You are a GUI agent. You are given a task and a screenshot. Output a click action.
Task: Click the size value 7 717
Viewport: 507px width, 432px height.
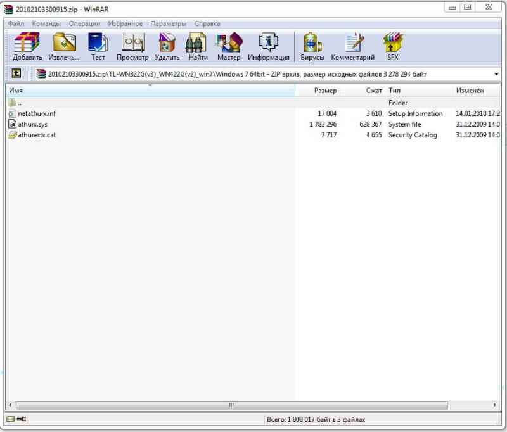pyautogui.click(x=329, y=135)
